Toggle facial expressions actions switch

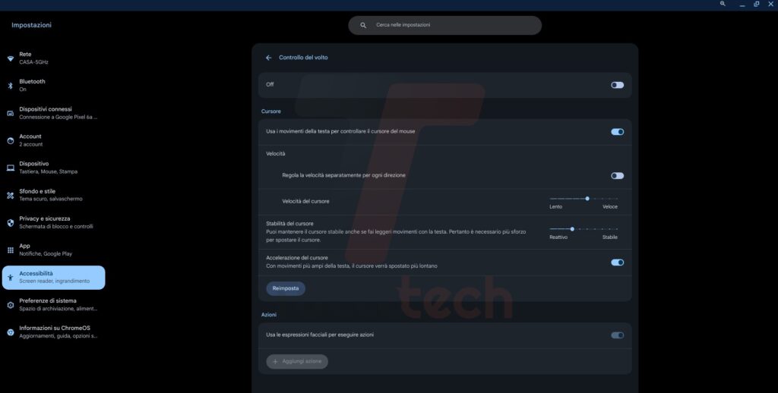617,335
